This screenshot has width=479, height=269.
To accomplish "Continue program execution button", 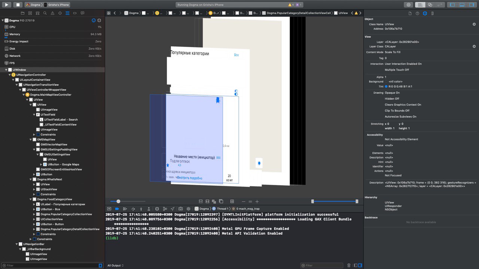I will [125, 208].
